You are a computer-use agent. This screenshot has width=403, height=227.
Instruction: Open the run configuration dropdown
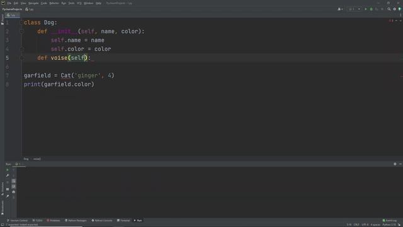(x=355, y=9)
